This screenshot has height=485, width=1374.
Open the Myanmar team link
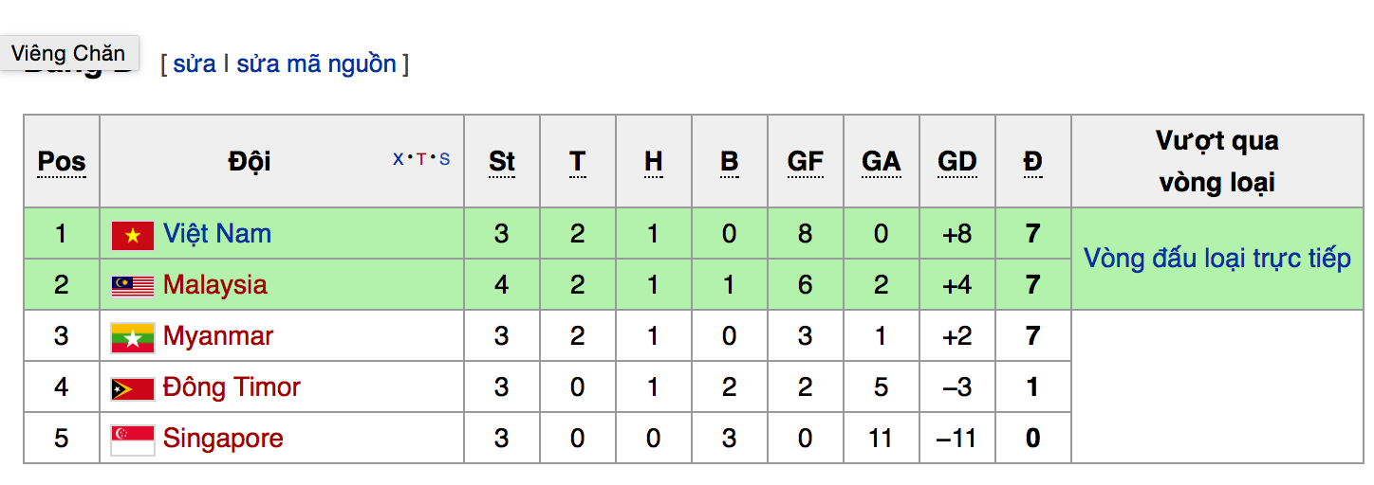click(x=217, y=336)
